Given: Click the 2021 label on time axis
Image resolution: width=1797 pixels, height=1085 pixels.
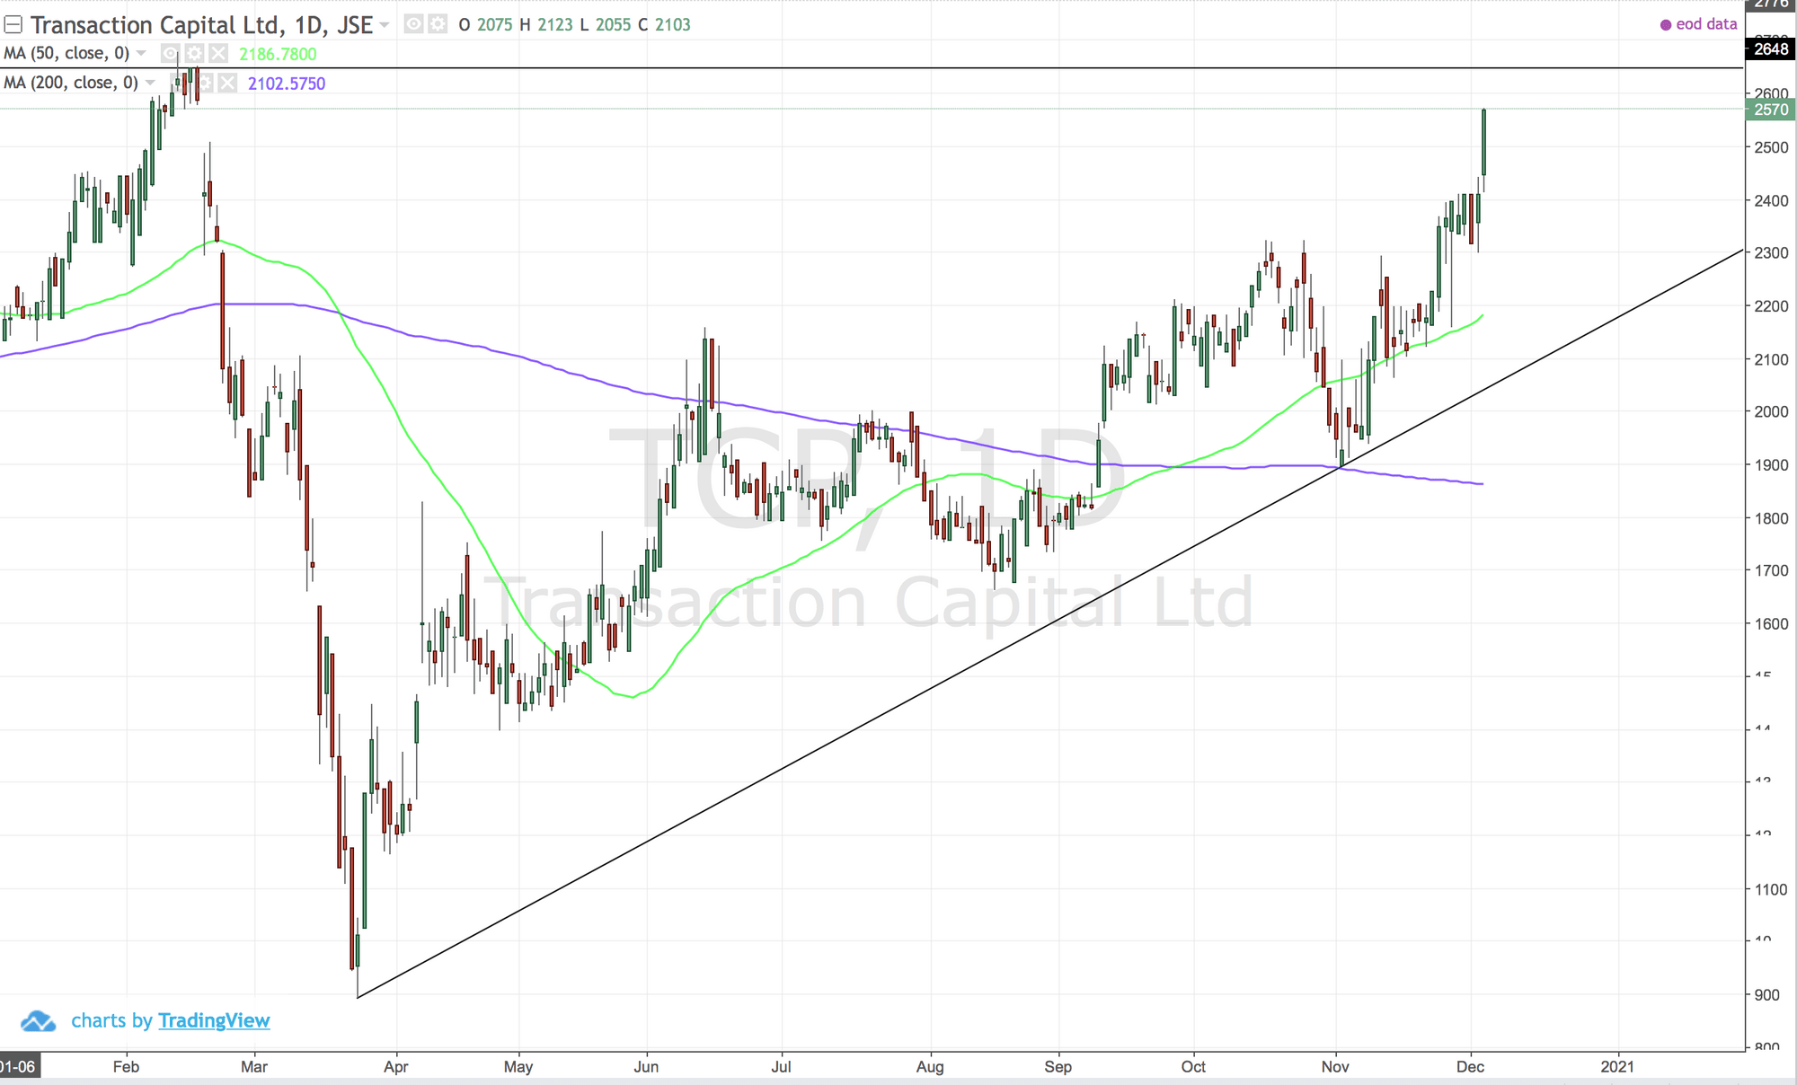Looking at the screenshot, I should click(1617, 1067).
